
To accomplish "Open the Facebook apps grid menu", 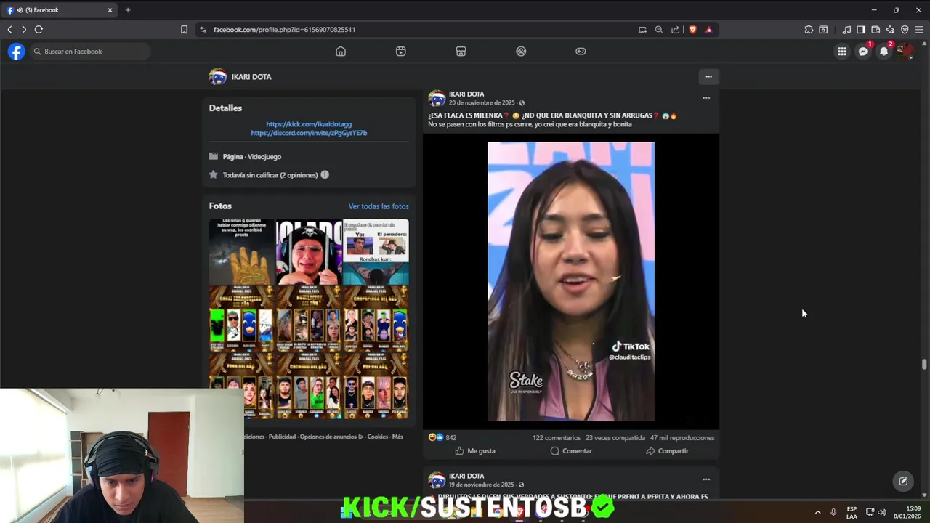I will pos(842,52).
